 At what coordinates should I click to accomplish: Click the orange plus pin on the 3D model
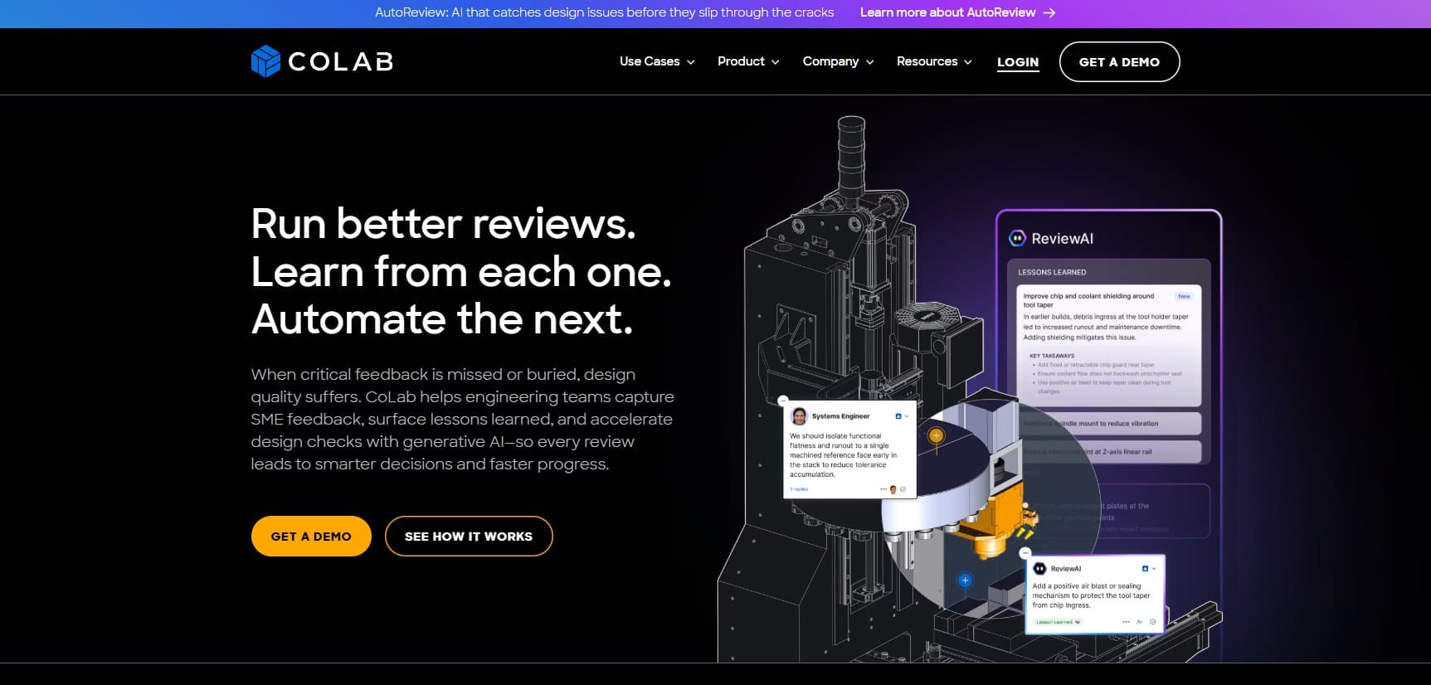pos(936,435)
